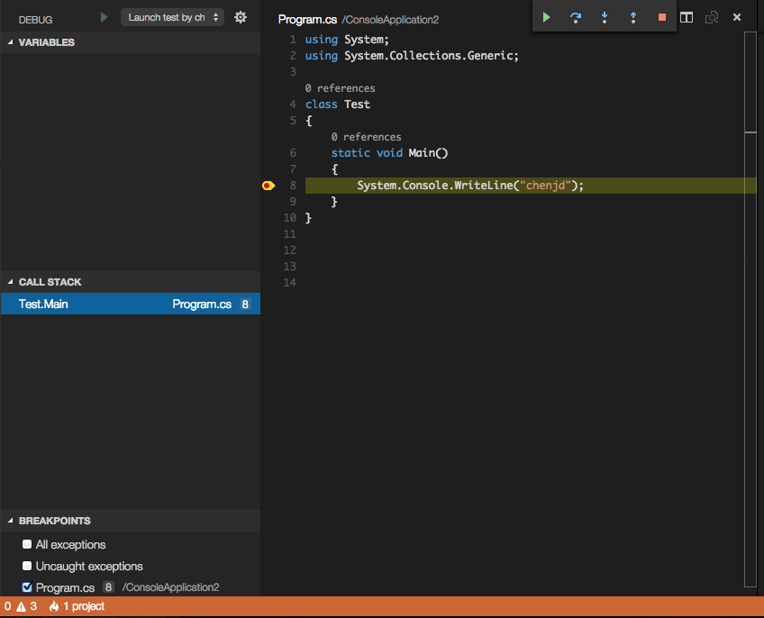
Task: Stop the debugging session
Action: [x=661, y=17]
